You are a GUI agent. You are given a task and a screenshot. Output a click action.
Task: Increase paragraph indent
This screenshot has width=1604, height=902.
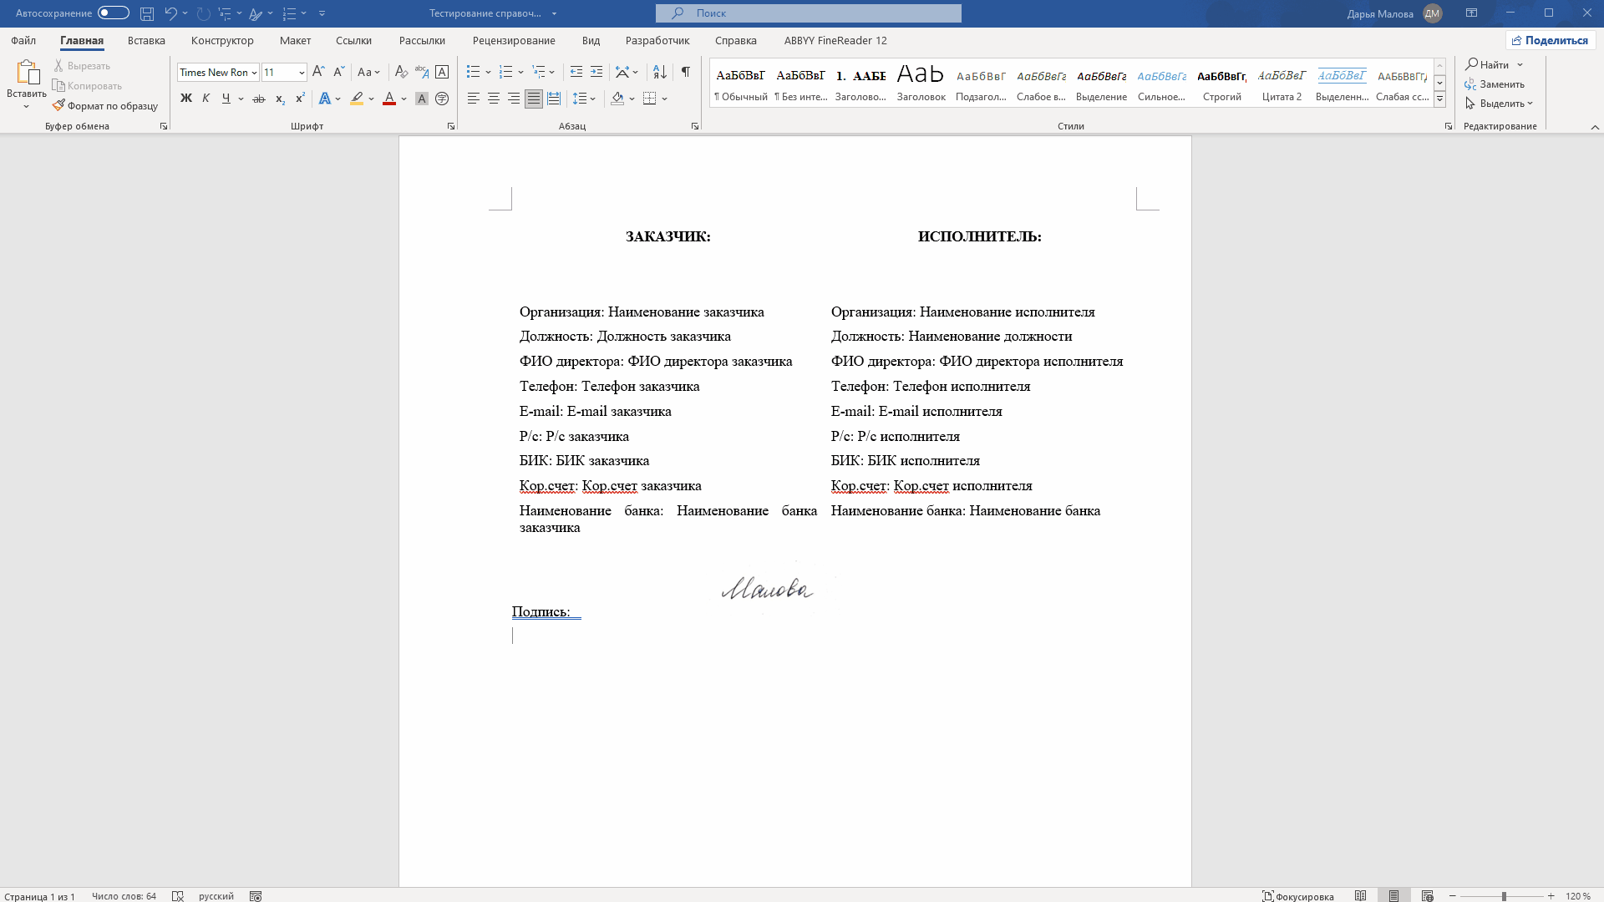tap(596, 72)
